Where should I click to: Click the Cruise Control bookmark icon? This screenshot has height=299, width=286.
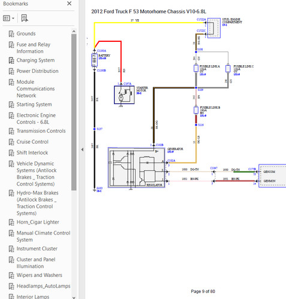[x=11, y=142]
